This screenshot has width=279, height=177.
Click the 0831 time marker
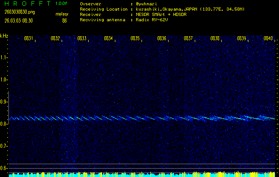pyautogui.click(x=28, y=38)
